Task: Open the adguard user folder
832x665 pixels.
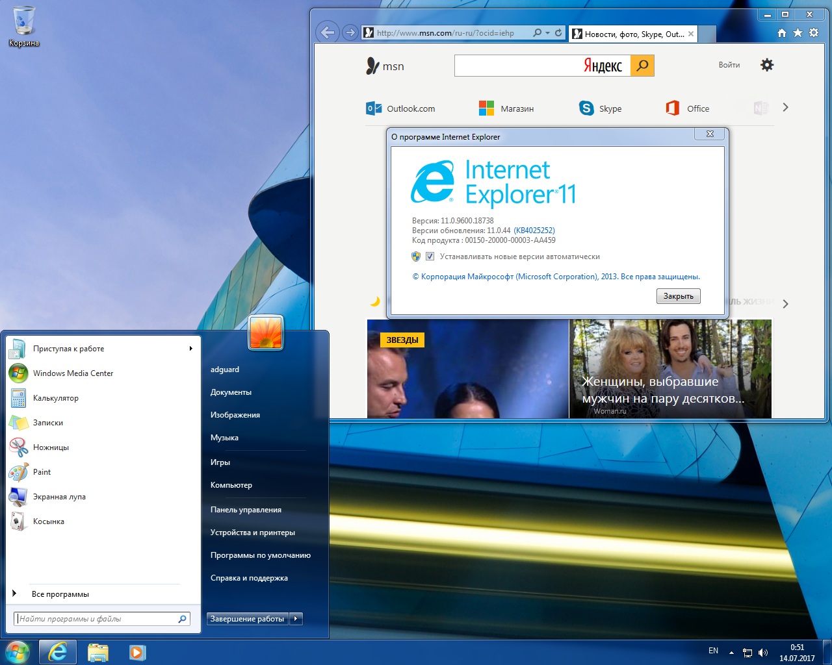Action: (x=225, y=370)
